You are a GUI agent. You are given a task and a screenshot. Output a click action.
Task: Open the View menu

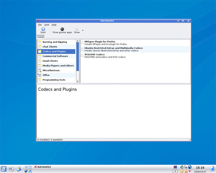(x=47, y=25)
